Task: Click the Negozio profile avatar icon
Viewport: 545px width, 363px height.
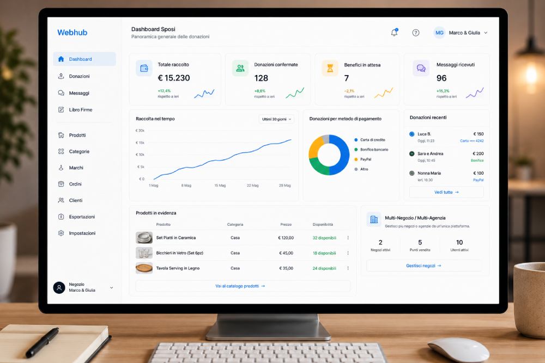Action: click(59, 287)
